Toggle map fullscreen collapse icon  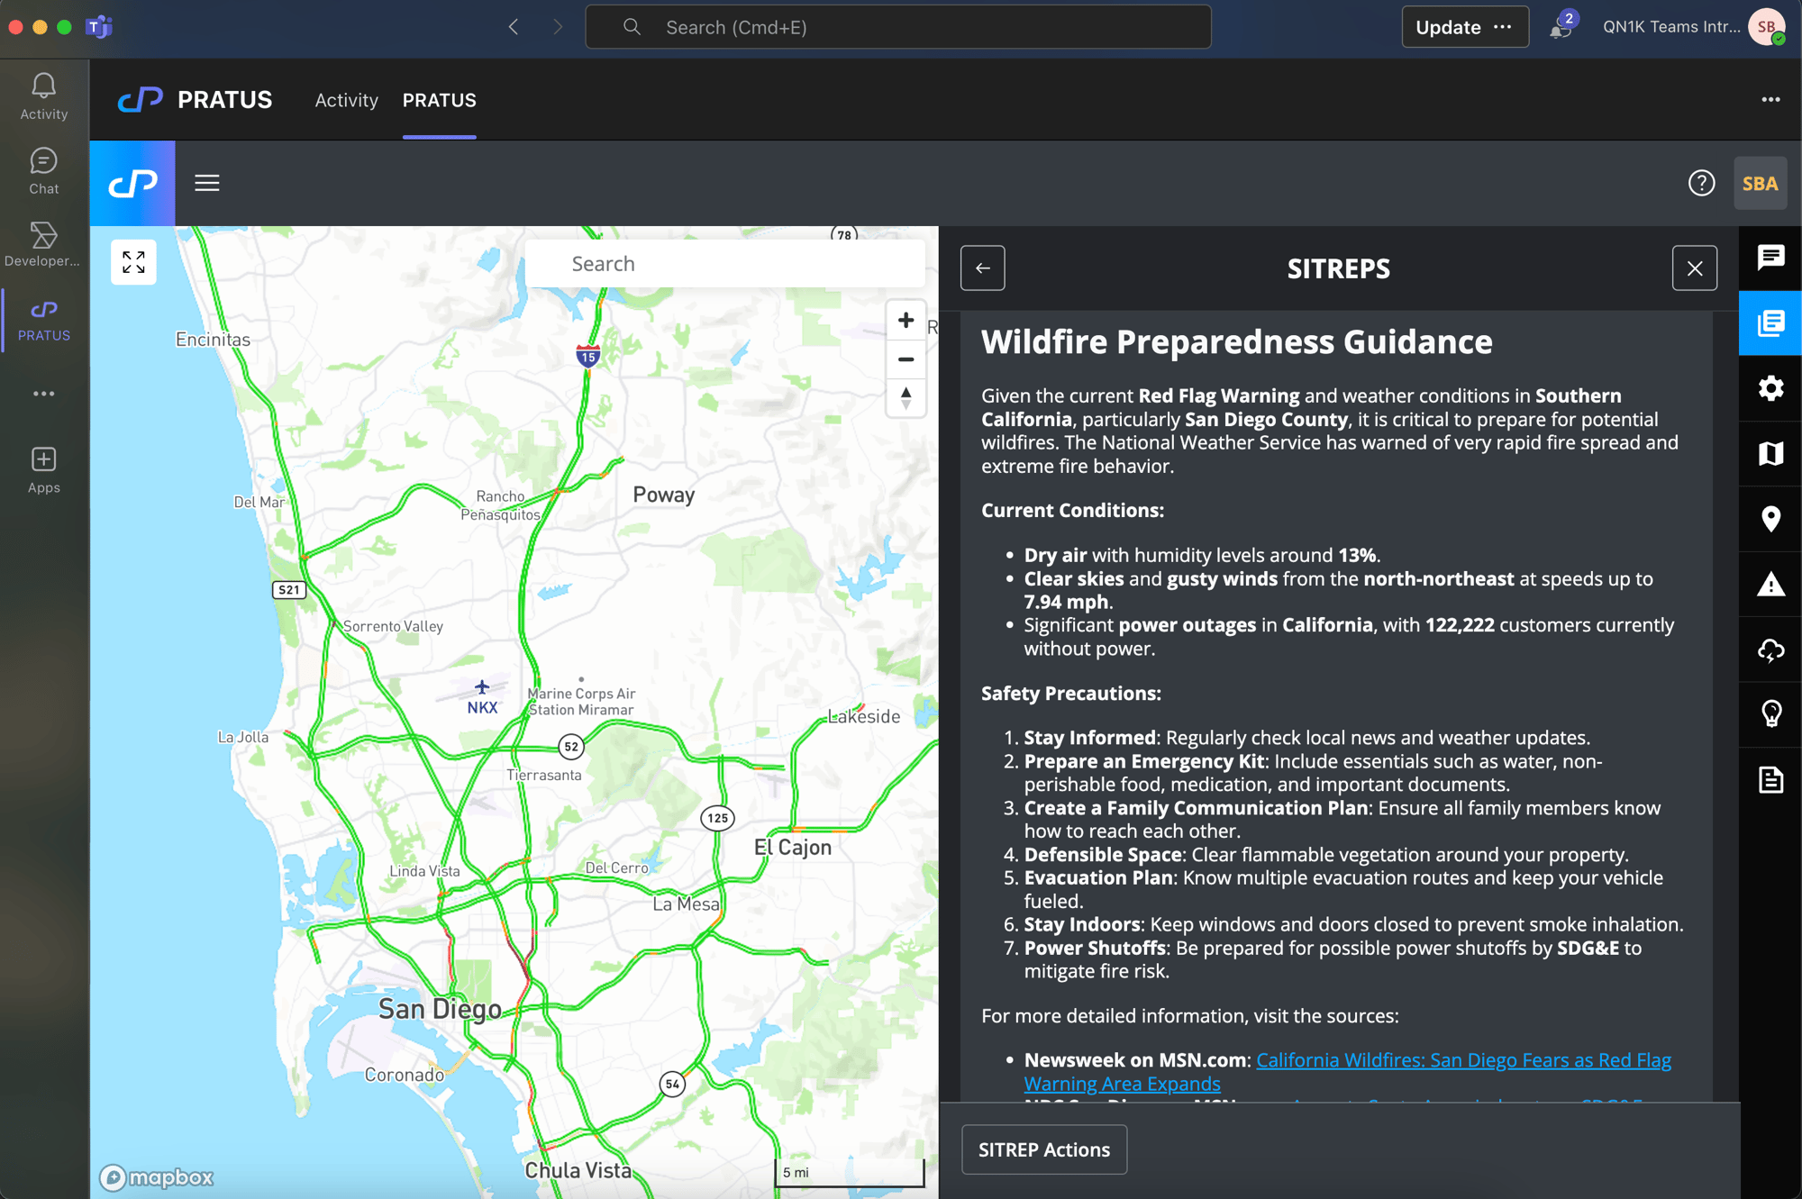pos(132,261)
